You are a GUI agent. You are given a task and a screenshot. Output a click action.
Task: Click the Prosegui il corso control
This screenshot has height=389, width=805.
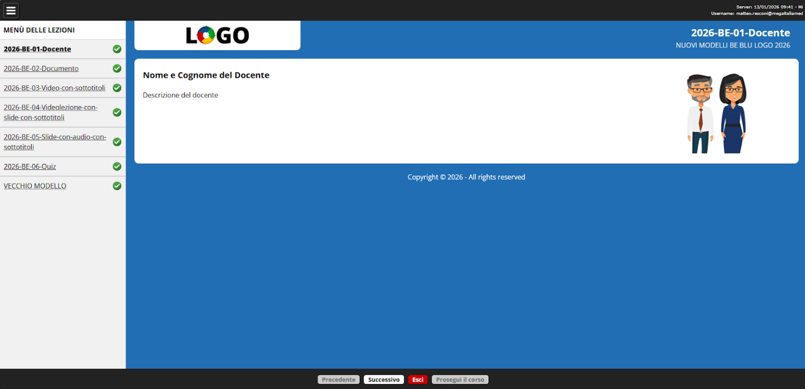pyautogui.click(x=460, y=379)
